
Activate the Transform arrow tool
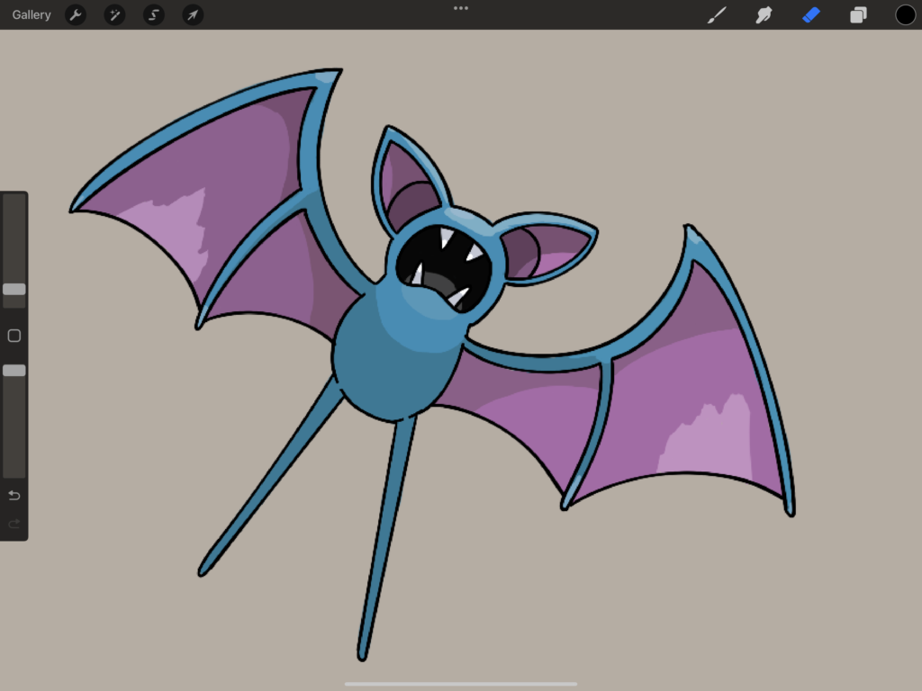tap(193, 14)
